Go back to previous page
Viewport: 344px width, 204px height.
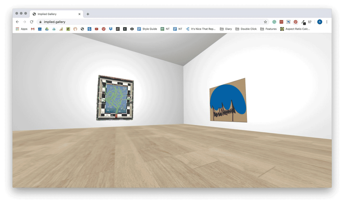coord(18,22)
